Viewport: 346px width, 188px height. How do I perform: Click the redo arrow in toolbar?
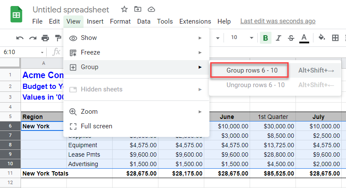33,38
